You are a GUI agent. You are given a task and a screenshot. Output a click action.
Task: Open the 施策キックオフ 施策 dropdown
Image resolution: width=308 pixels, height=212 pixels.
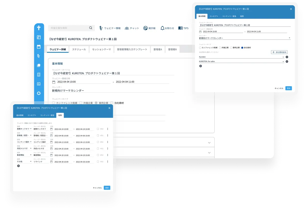pyautogui.click(x=24, y=129)
